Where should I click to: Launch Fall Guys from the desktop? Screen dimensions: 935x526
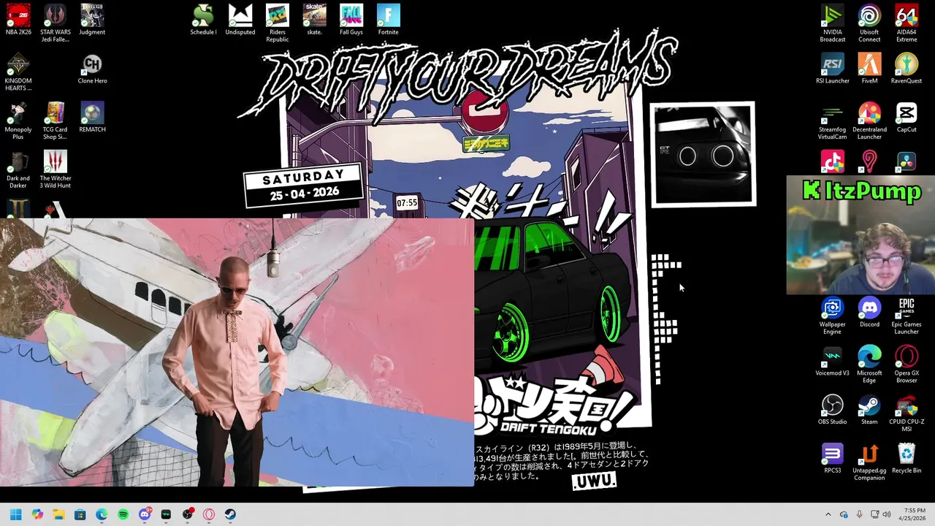click(351, 20)
